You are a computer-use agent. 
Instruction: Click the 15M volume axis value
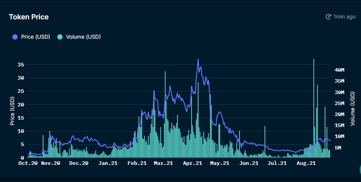tap(339, 125)
